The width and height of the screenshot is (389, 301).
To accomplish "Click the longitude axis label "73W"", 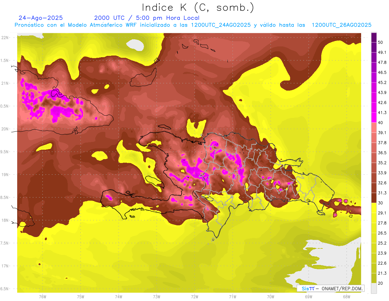I will point(157,296).
